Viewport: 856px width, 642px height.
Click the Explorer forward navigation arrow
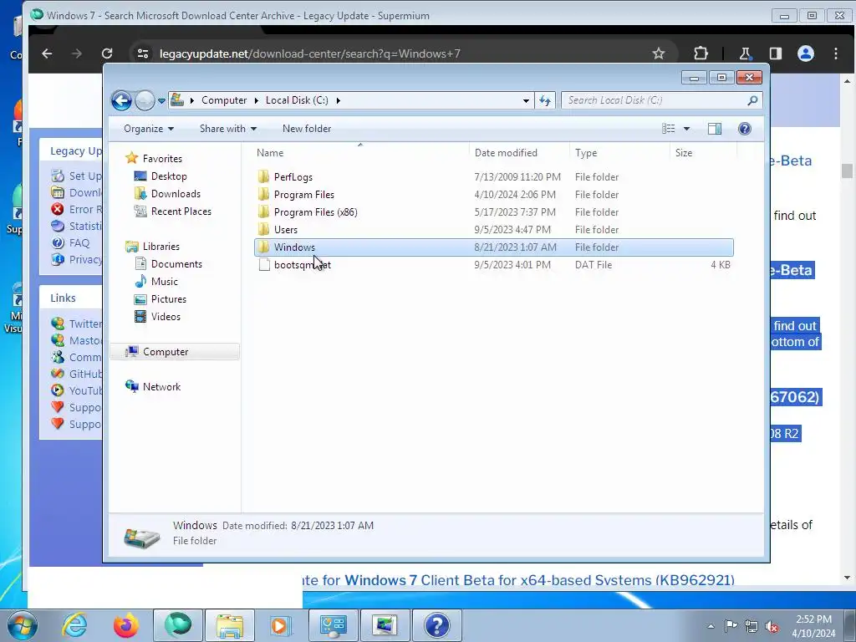coord(145,100)
